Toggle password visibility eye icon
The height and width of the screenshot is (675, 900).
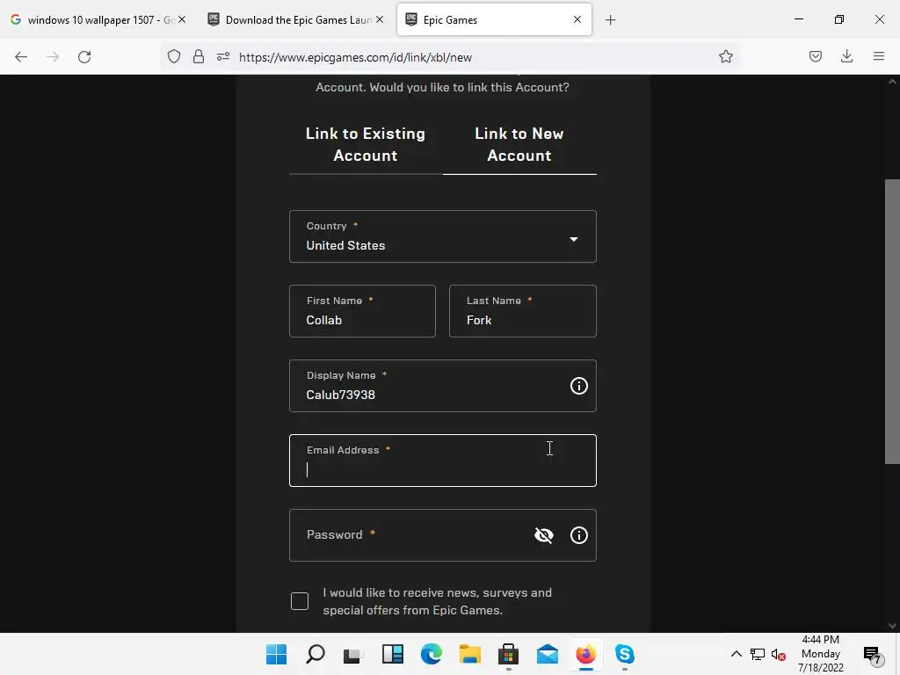point(543,535)
